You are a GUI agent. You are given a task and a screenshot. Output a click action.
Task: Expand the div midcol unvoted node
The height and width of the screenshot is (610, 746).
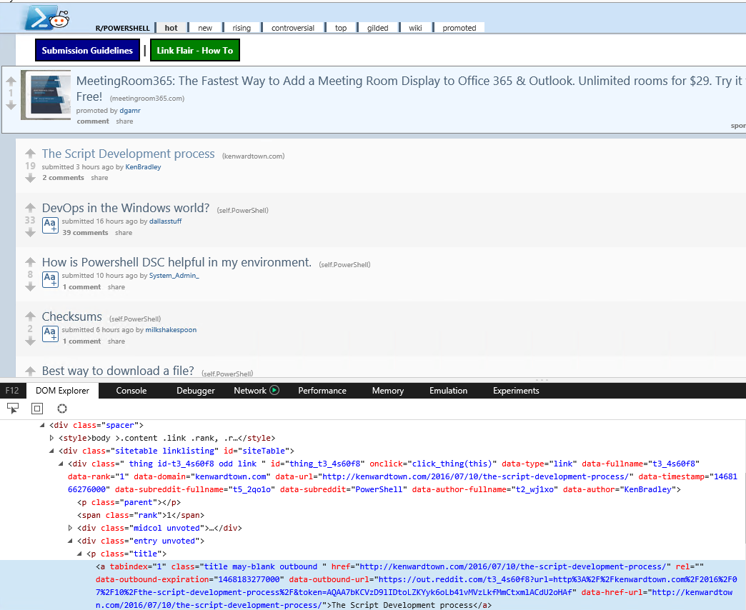(x=70, y=528)
